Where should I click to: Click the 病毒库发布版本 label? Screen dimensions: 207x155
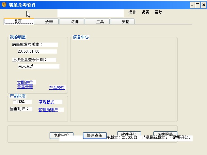[x=27, y=45]
